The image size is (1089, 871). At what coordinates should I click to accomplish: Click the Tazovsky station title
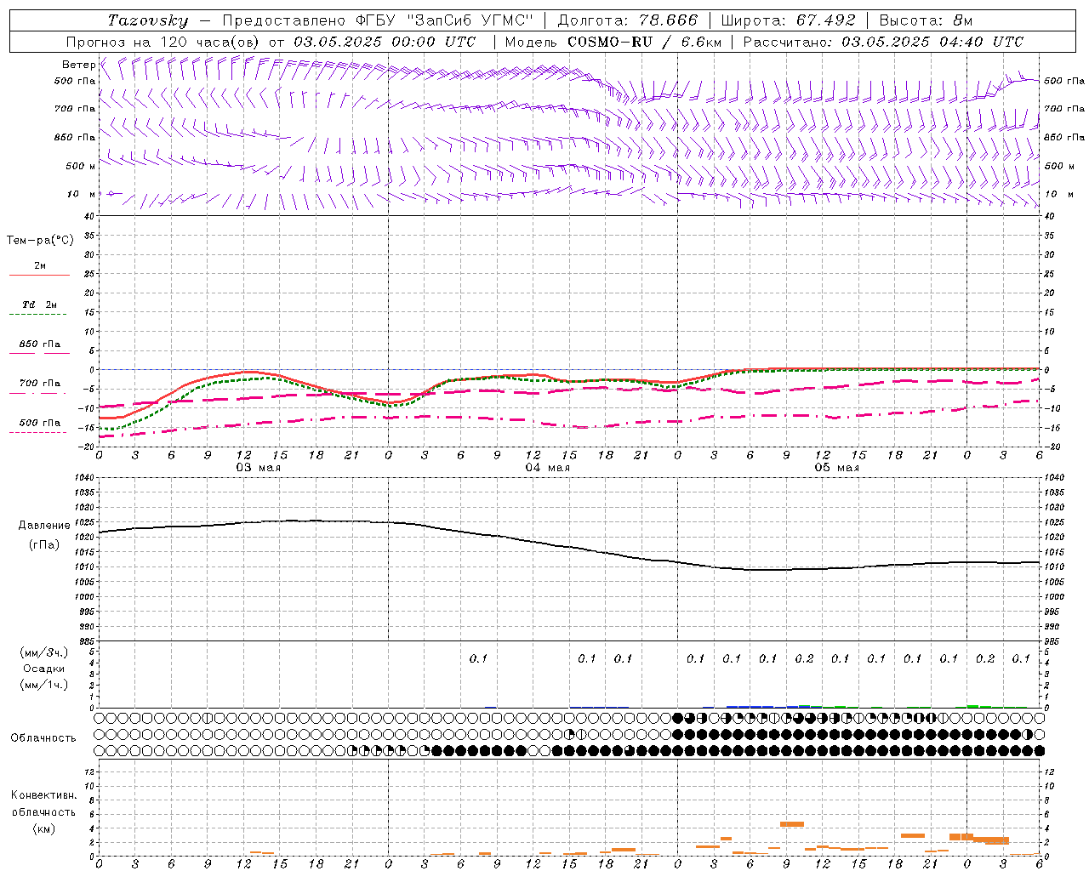click(147, 20)
